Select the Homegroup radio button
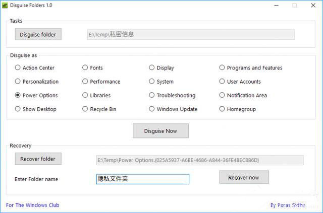 222,109
